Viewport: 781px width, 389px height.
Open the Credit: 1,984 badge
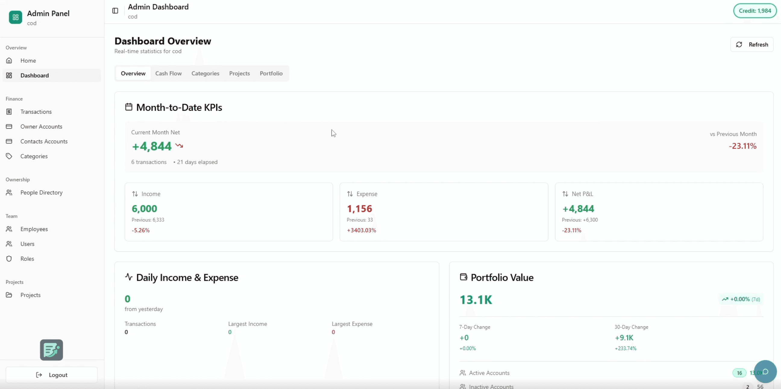754,11
